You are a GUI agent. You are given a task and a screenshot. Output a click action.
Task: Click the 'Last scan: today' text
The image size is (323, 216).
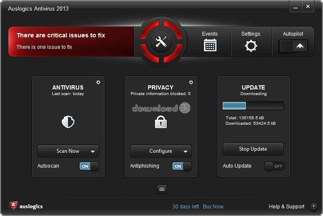point(68,94)
